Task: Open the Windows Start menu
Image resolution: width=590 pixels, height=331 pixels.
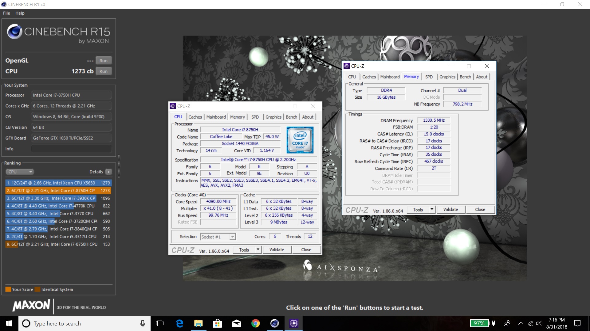Action: (x=9, y=323)
